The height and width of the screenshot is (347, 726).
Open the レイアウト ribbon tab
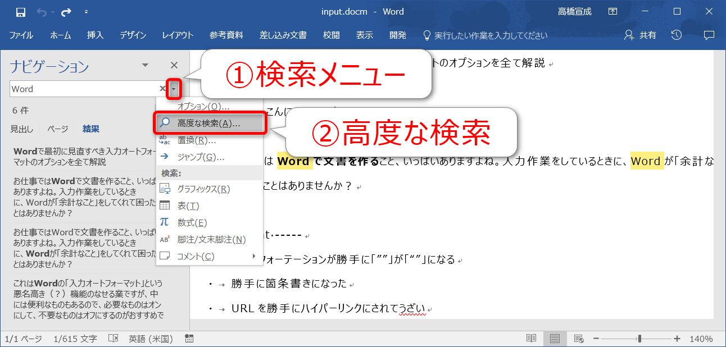tap(178, 35)
